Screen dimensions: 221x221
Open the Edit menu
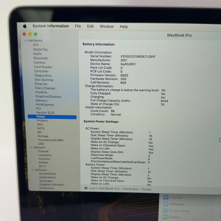[x=90, y=26]
